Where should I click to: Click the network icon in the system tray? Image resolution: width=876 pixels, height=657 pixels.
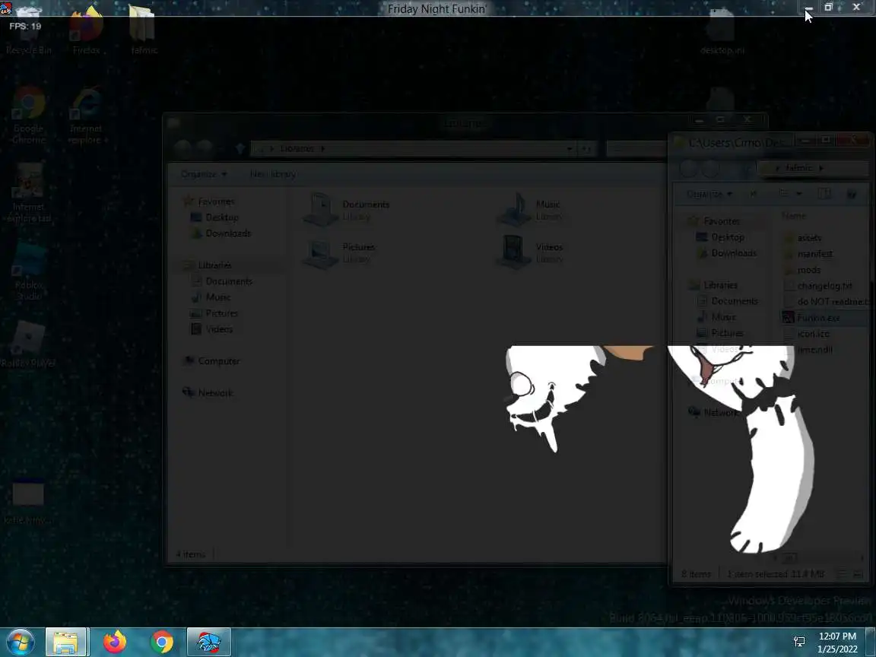(x=799, y=642)
